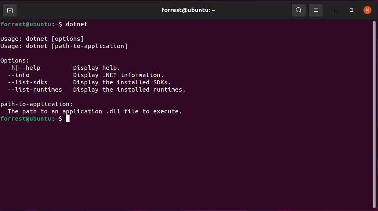Click the --info option text
Screen dimensions: 378x211
19,75
